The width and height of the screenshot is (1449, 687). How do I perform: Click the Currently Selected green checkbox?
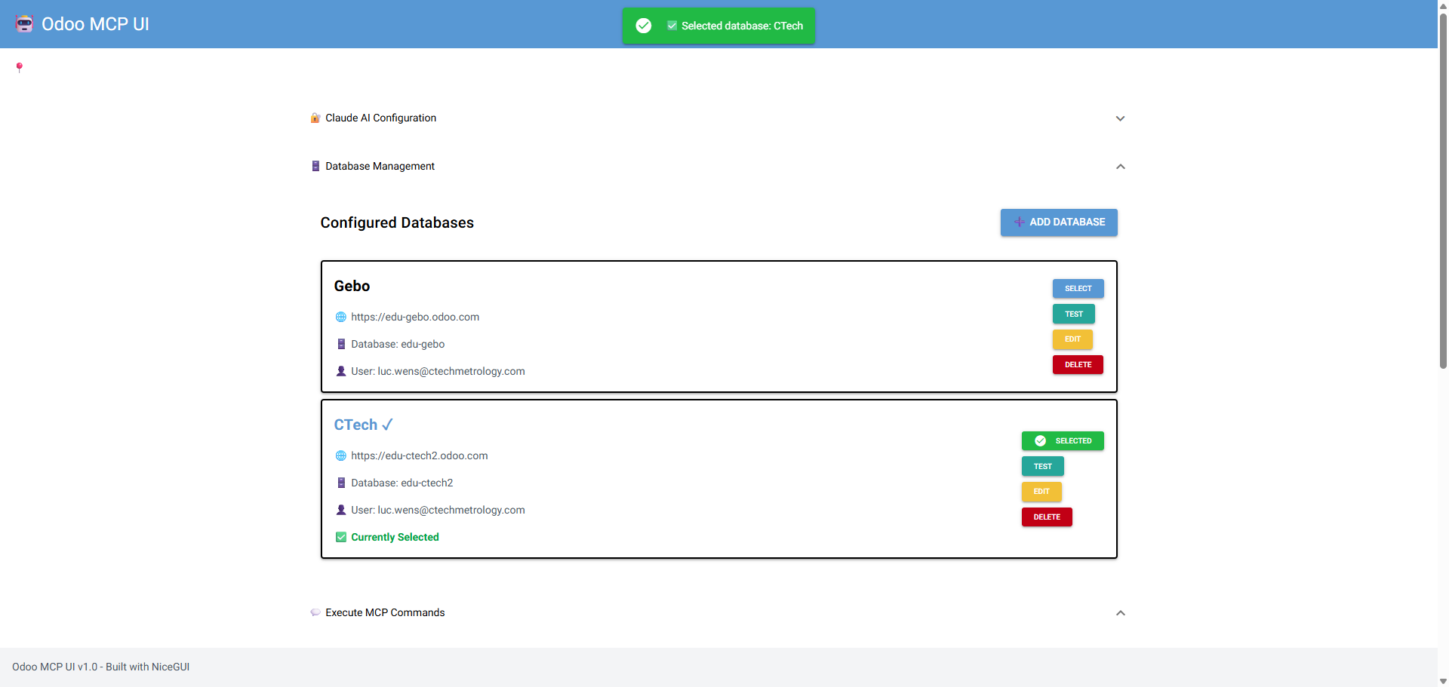(341, 538)
